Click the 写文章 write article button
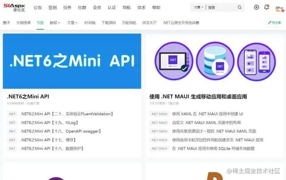Screen dimensions: 286x180 pos(274,23)
